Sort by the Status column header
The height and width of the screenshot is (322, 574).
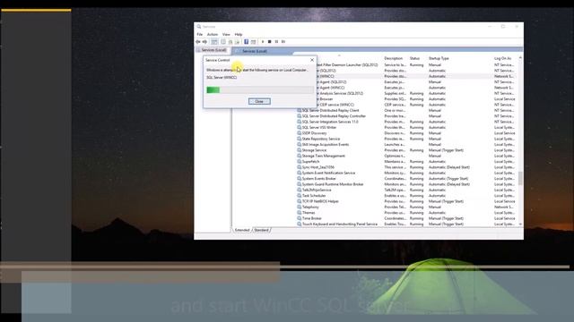[x=414, y=58]
